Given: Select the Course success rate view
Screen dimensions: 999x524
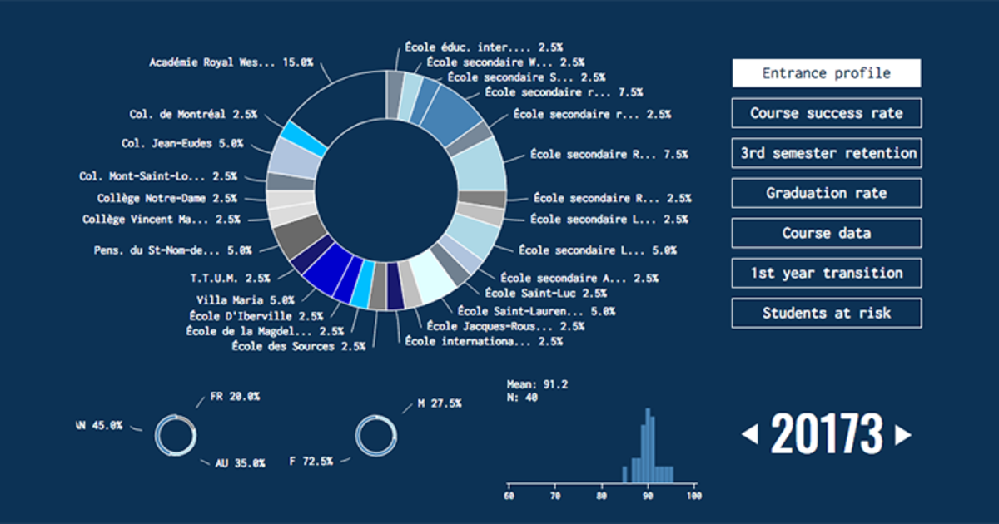Looking at the screenshot, I should pyautogui.click(x=826, y=113).
